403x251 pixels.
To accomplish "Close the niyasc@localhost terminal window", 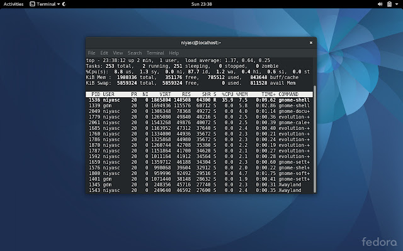I will coord(310,43).
